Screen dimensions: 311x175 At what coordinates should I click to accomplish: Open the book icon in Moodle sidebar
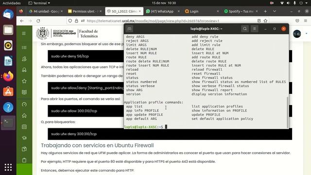24,92
